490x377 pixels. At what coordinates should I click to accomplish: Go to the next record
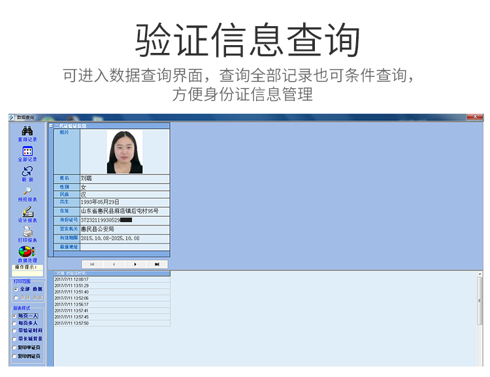[x=135, y=264]
